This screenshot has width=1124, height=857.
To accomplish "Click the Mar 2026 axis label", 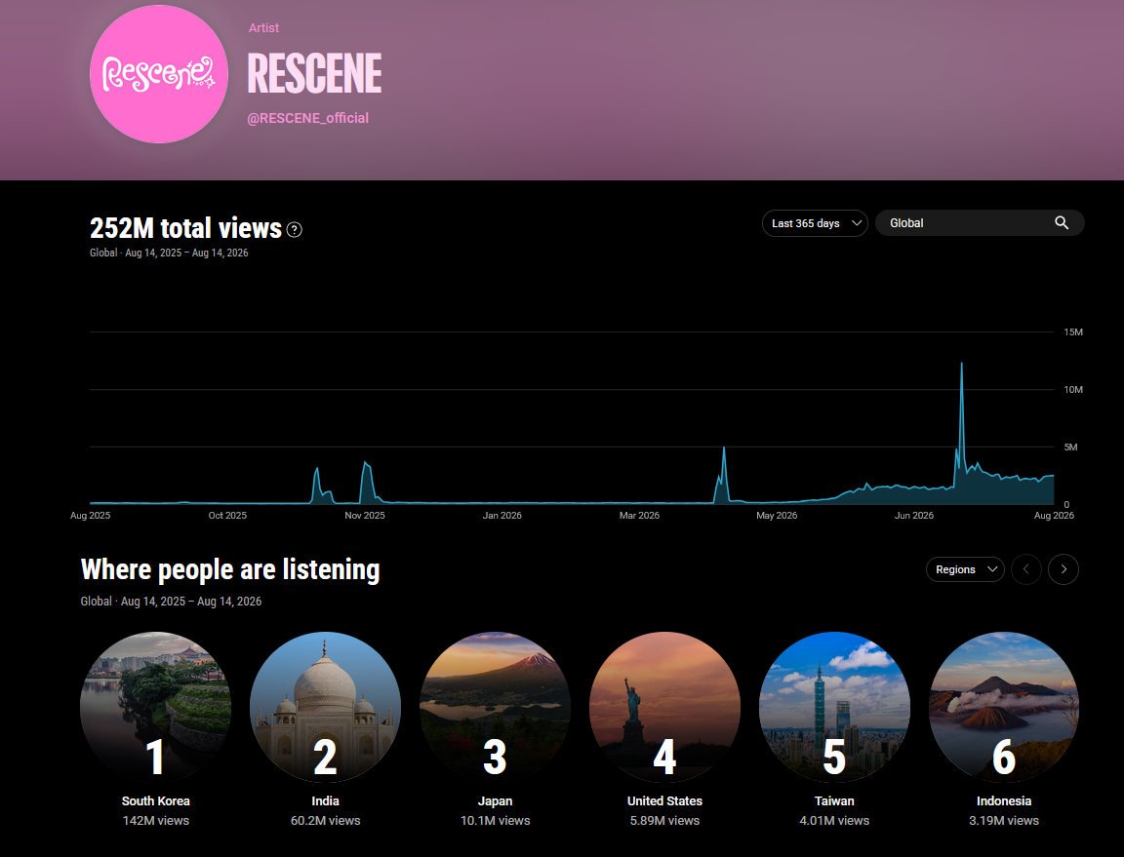I will pos(639,515).
